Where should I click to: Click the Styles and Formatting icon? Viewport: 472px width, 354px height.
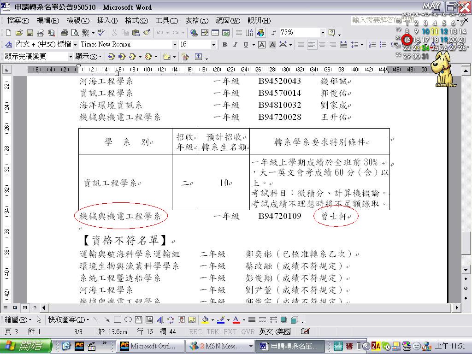coord(9,45)
